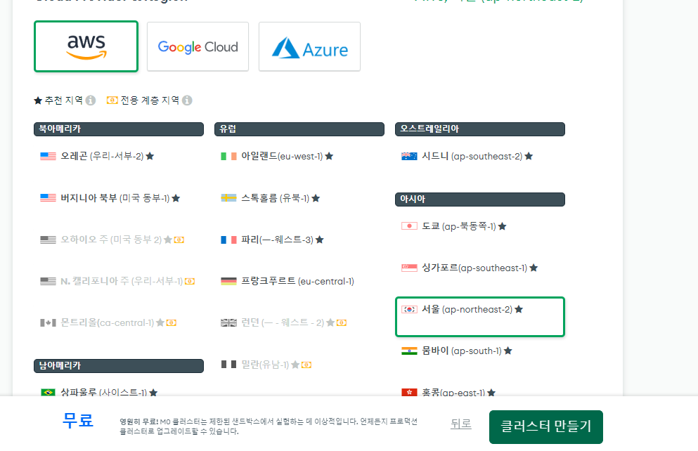Click the Irish flag beside 아일랜드
698x451 pixels.
(x=229, y=156)
